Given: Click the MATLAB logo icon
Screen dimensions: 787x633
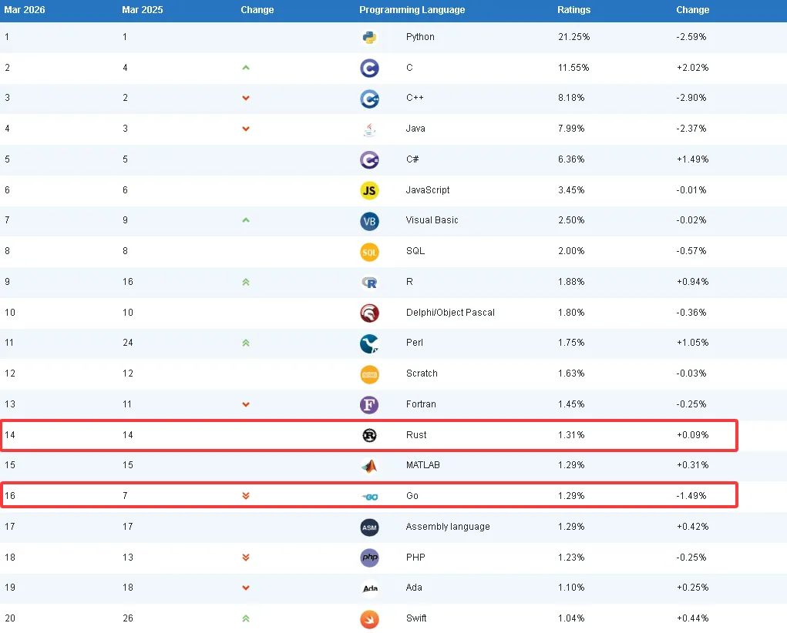Looking at the screenshot, I should click(369, 466).
